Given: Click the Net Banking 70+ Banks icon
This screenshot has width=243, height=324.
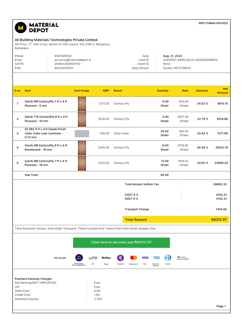Looking at the screenshot, I should [x=79, y=258].
